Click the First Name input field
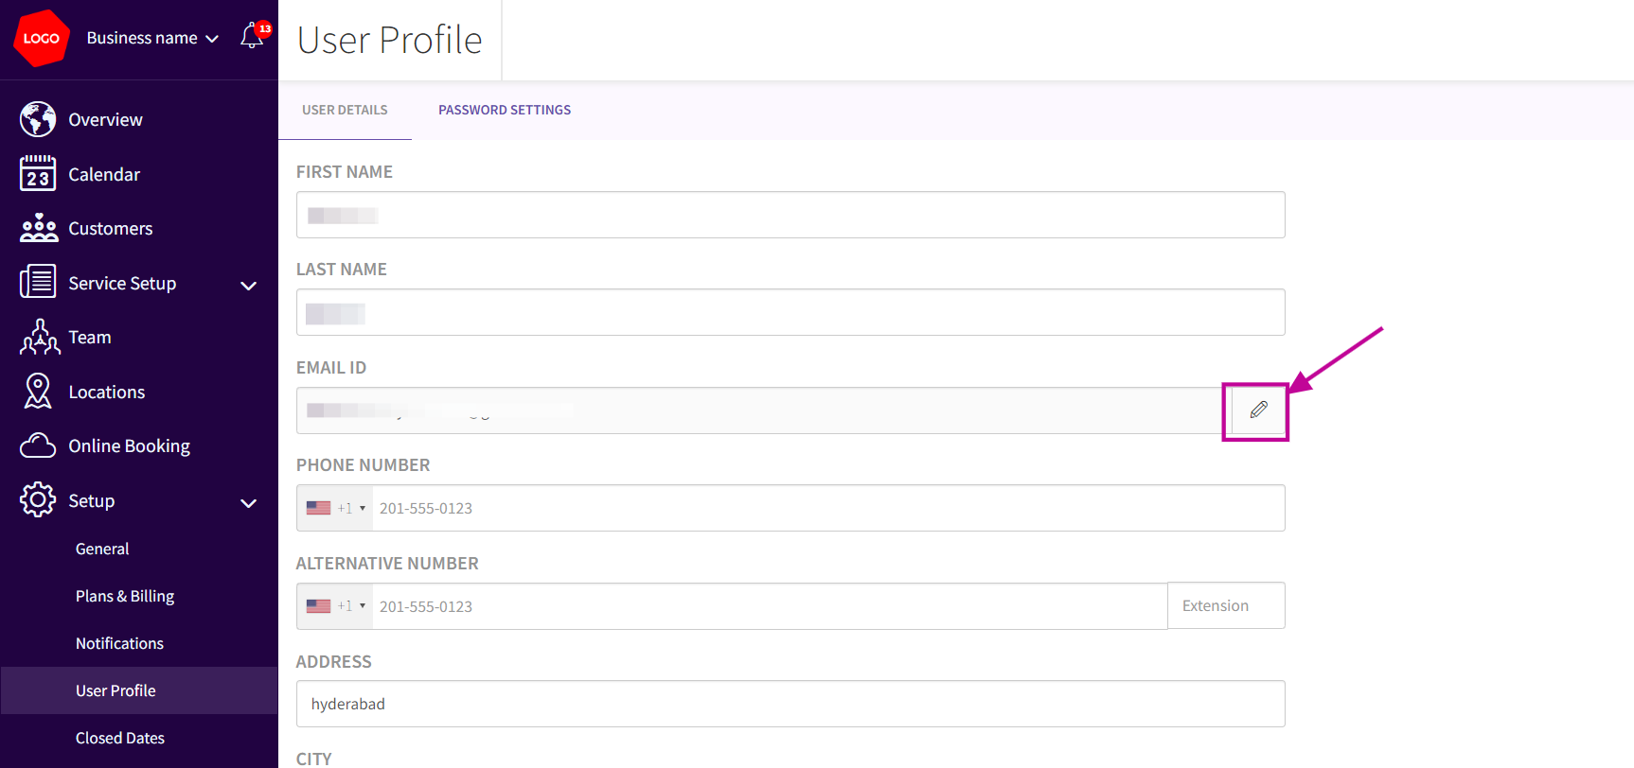The width and height of the screenshot is (1634, 768). click(790, 216)
